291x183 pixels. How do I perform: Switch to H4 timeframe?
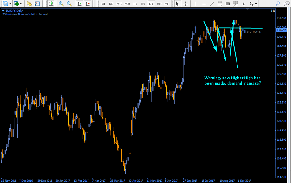pyautogui.click(x=143, y=4)
